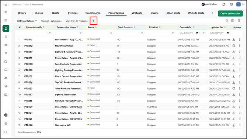Download presentation PT0243
The width and height of the screenshot is (247, 139).
(234, 40)
